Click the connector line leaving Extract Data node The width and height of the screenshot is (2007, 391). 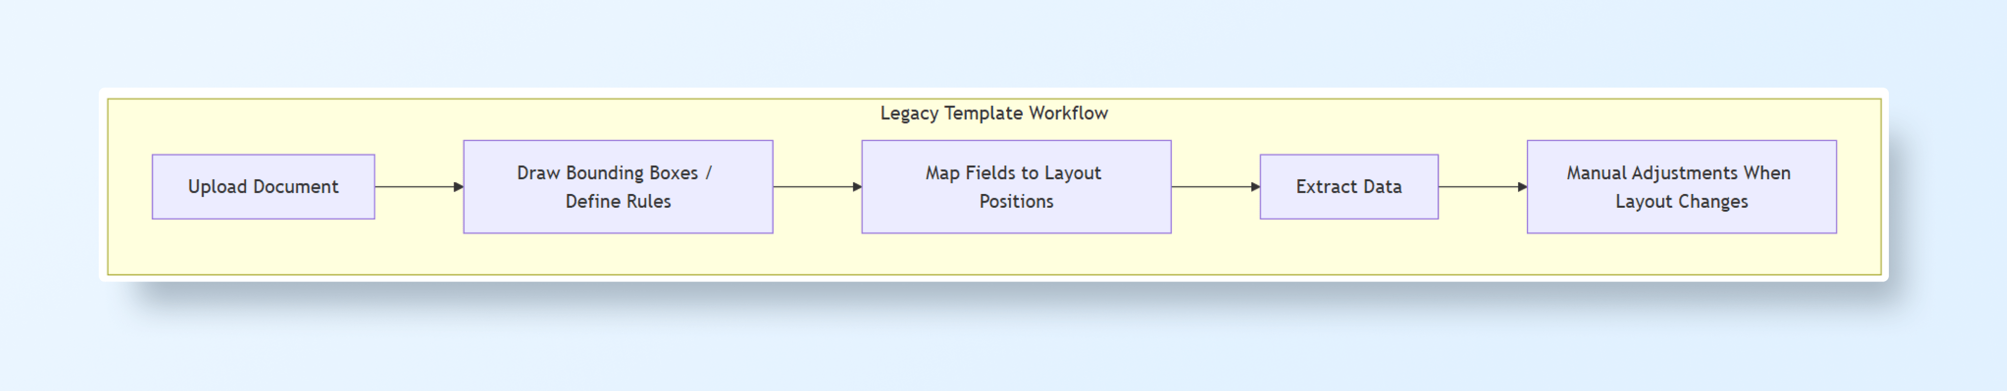tap(1476, 187)
